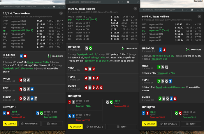Click ССЫЛКА button in middle window
Viewport: 204px width, 134px height.
point(75,127)
